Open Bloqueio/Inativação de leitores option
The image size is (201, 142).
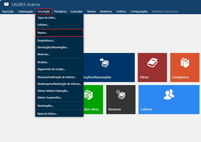pyautogui.click(x=57, y=77)
